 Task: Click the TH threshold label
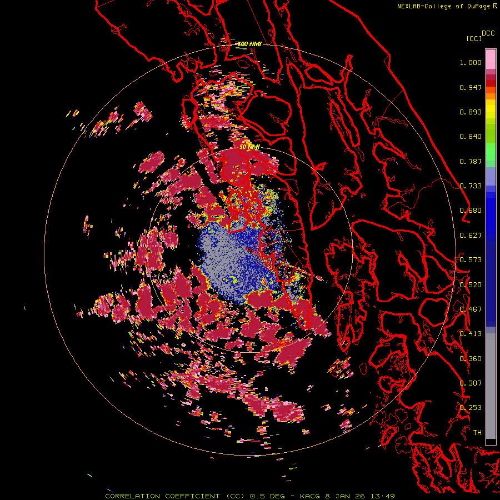pyautogui.click(x=477, y=432)
